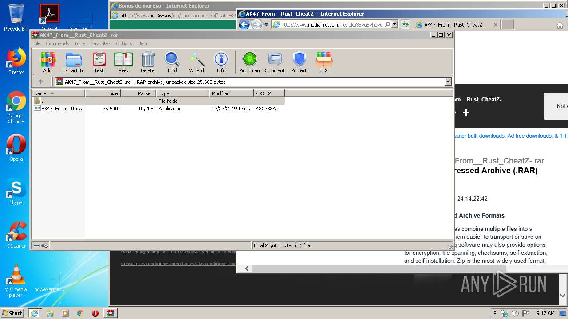
Task: Click the Comment toolbar icon
Action: (275, 62)
